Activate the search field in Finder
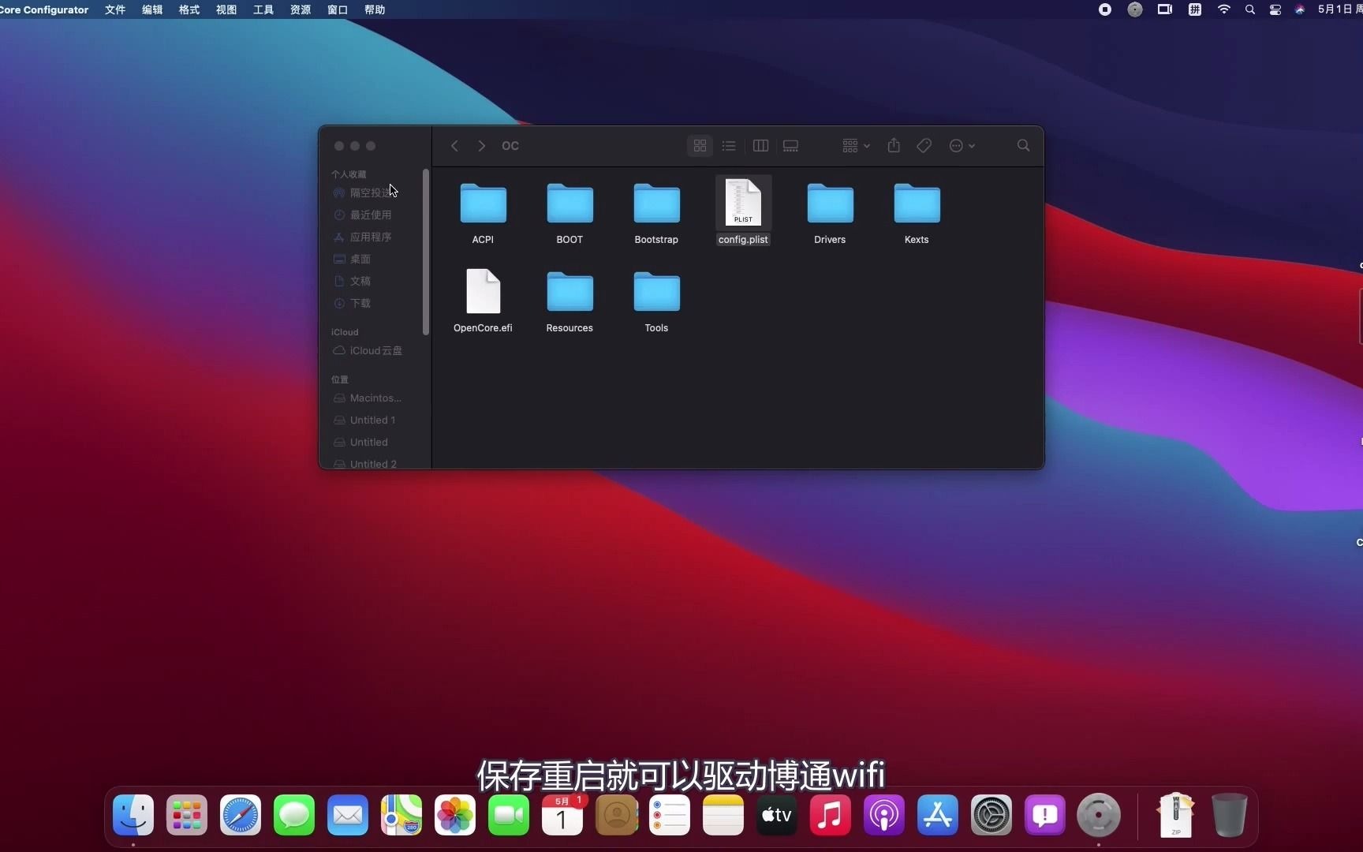Screen dimensions: 1363x852 (1022, 145)
